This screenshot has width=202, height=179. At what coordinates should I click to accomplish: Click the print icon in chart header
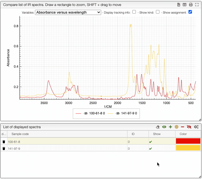pos(191,5)
